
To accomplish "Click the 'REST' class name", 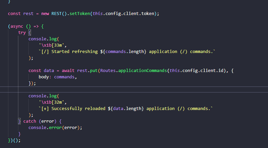I will pyautogui.click(x=57, y=14).
